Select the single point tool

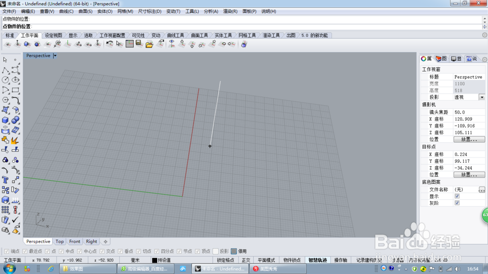coord(15,59)
